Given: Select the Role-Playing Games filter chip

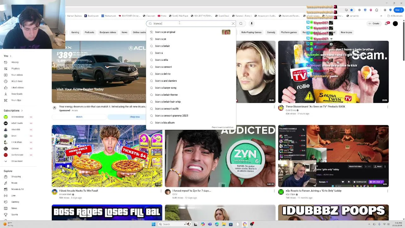Looking at the screenshot, I should (251, 32).
